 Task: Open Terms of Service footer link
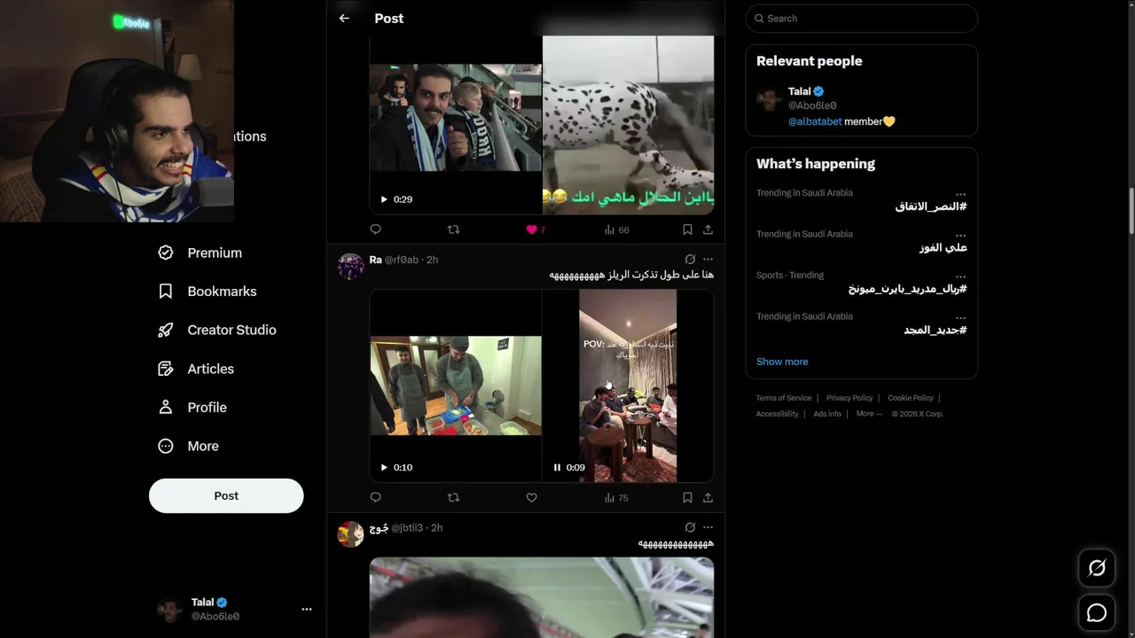tap(784, 398)
